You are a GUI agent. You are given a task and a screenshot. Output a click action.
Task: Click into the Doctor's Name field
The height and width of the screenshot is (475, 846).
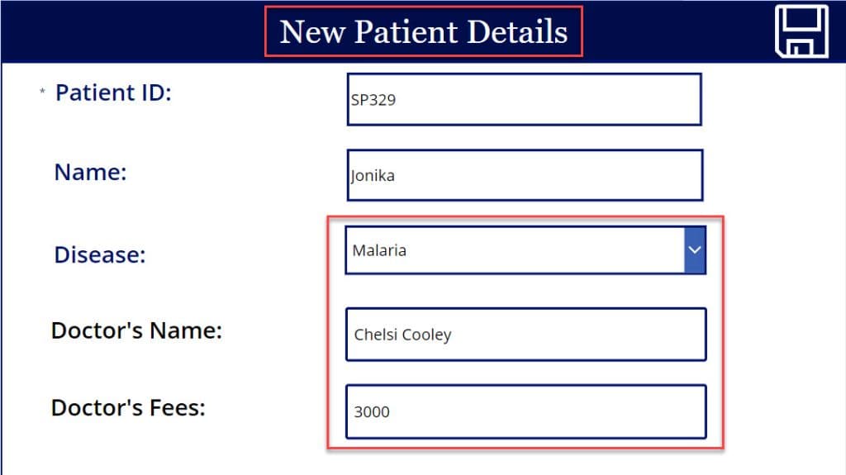(526, 334)
